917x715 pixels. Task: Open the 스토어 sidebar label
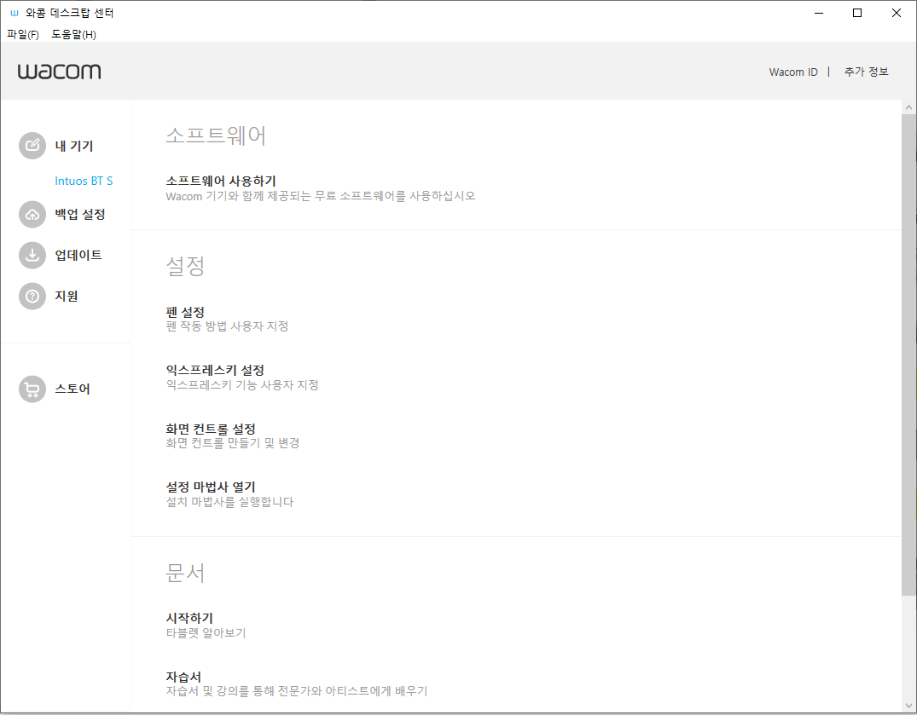73,389
